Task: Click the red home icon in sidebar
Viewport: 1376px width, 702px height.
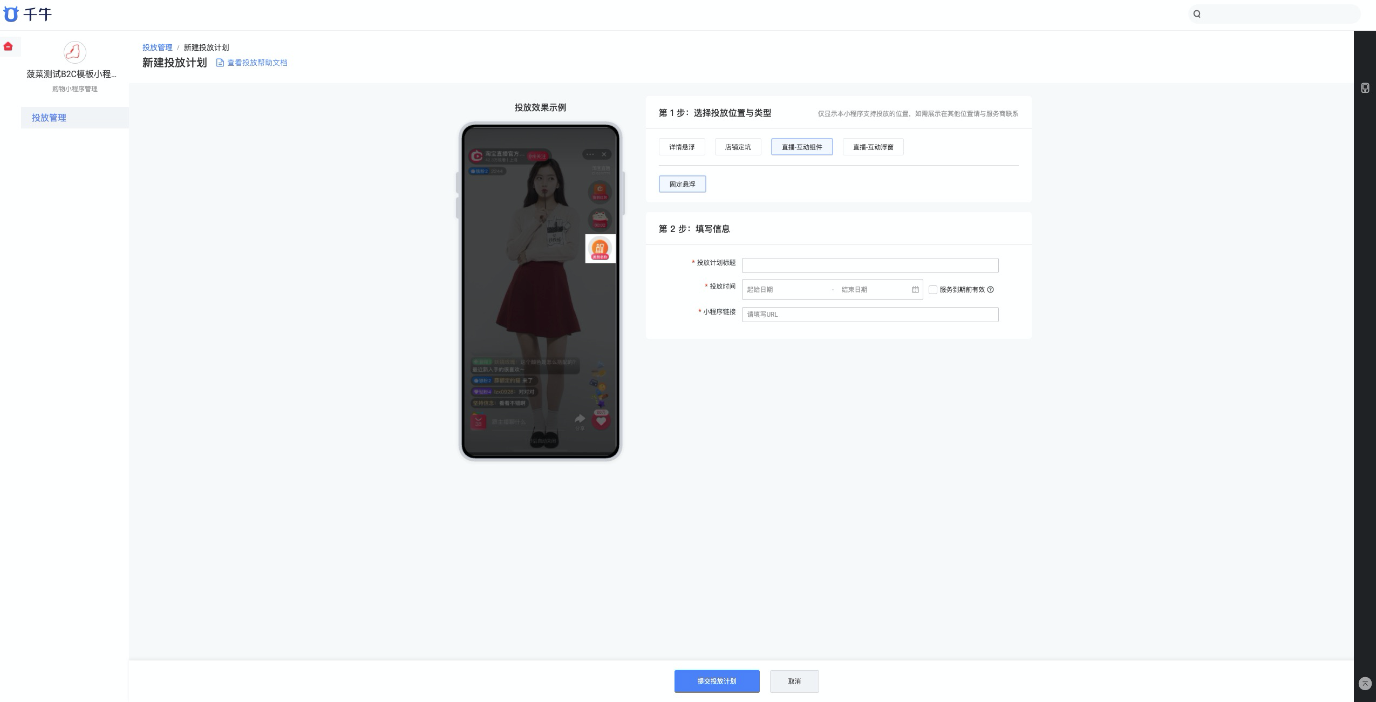Action: 8,46
